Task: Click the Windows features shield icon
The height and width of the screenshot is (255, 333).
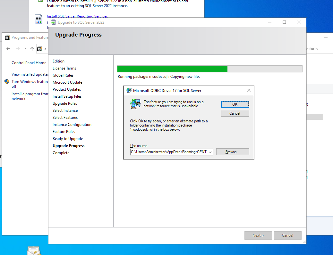Action: (7, 81)
